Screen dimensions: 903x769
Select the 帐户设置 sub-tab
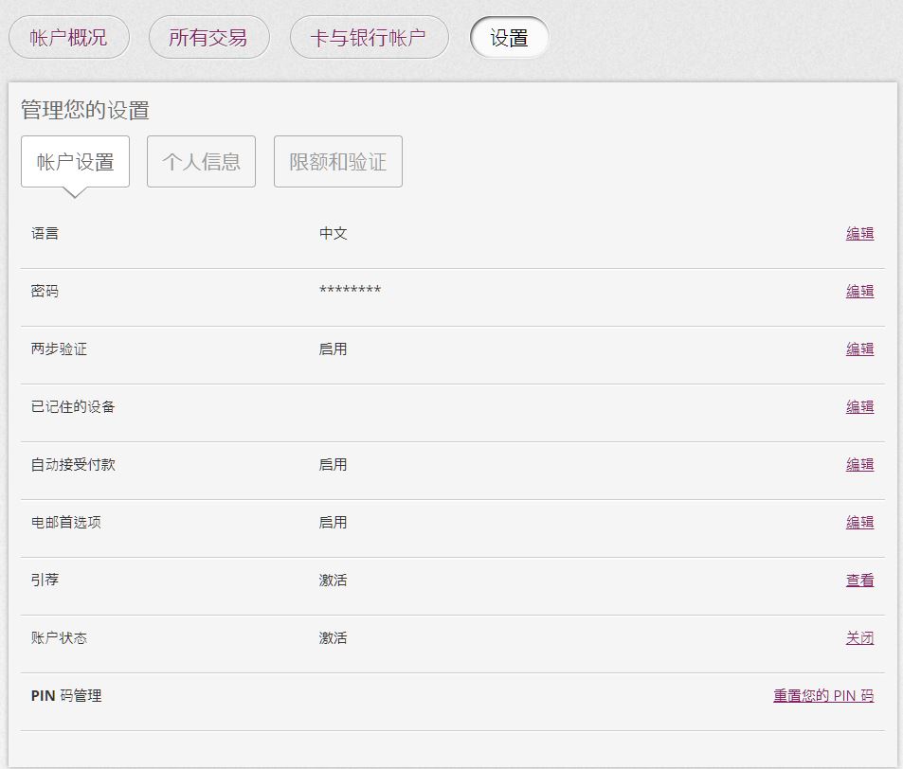75,162
